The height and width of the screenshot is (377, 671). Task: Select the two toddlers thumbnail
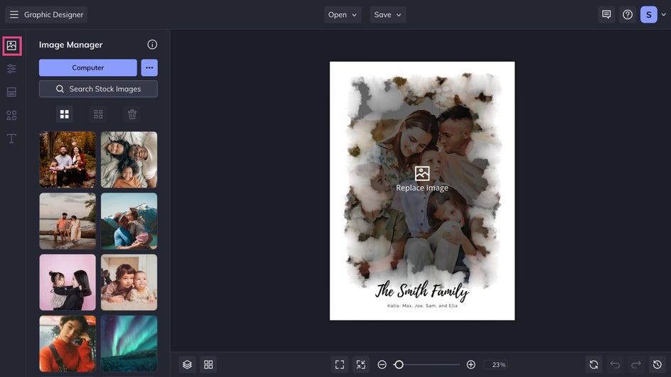click(129, 283)
